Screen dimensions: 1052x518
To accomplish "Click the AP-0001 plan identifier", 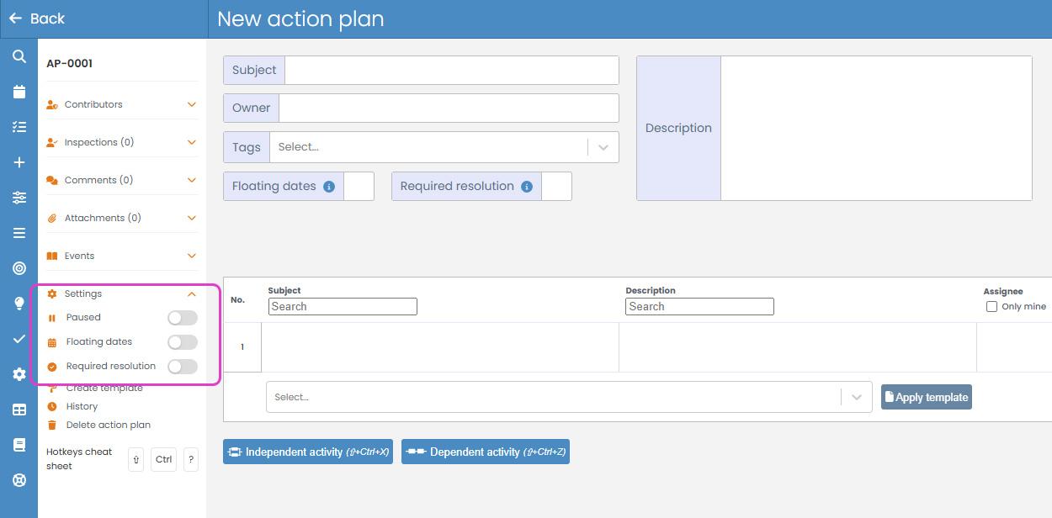I will coord(70,63).
